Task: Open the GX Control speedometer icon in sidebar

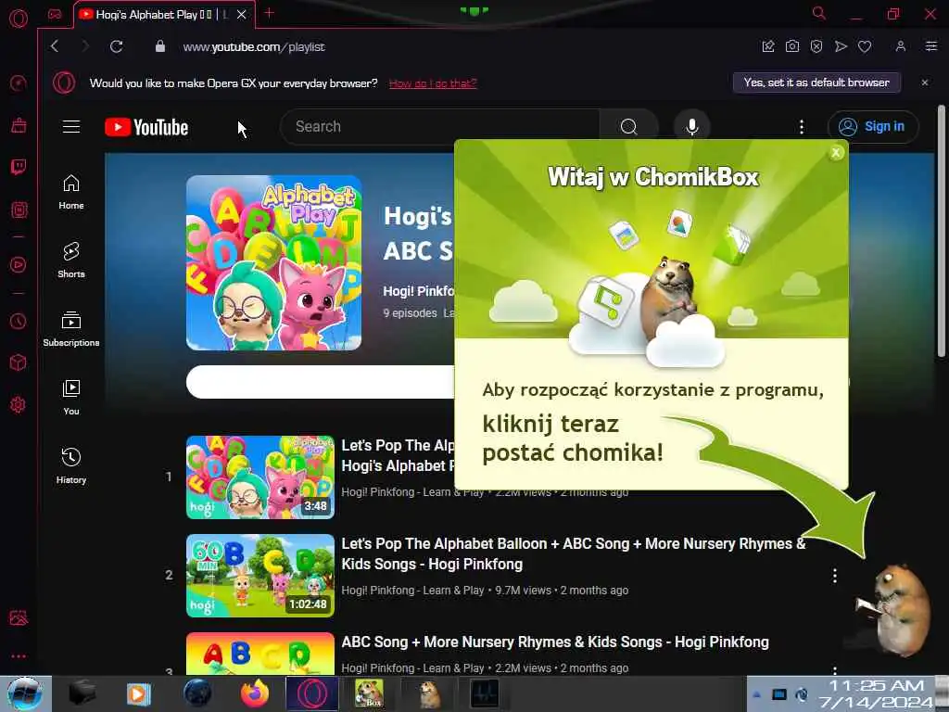Action: click(19, 83)
